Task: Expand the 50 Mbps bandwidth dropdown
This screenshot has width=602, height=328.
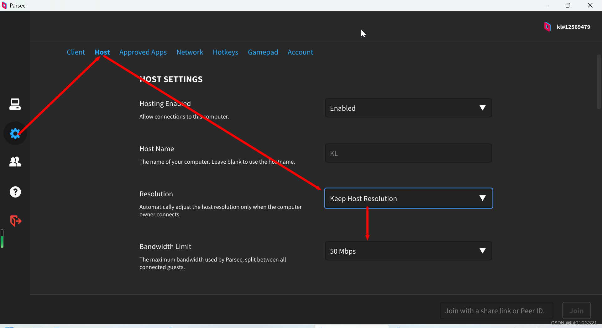Action: (x=408, y=251)
